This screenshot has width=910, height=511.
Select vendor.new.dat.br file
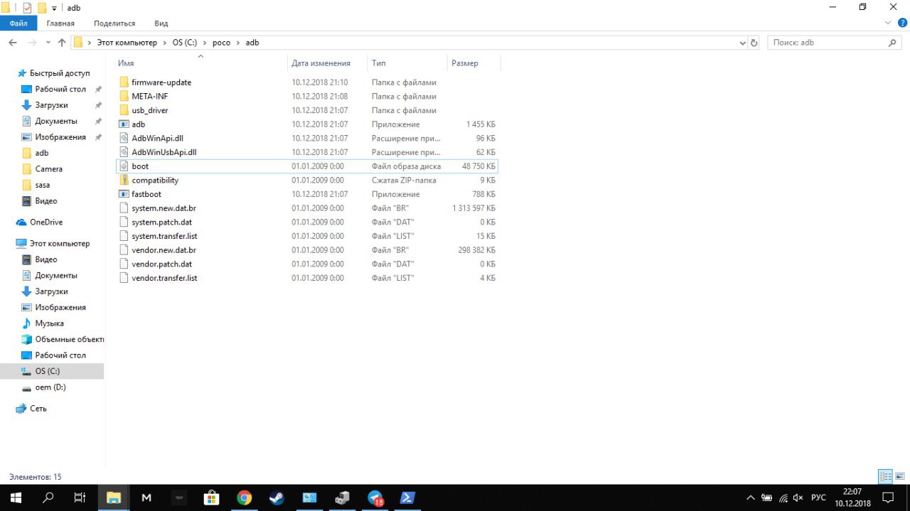pyautogui.click(x=164, y=250)
